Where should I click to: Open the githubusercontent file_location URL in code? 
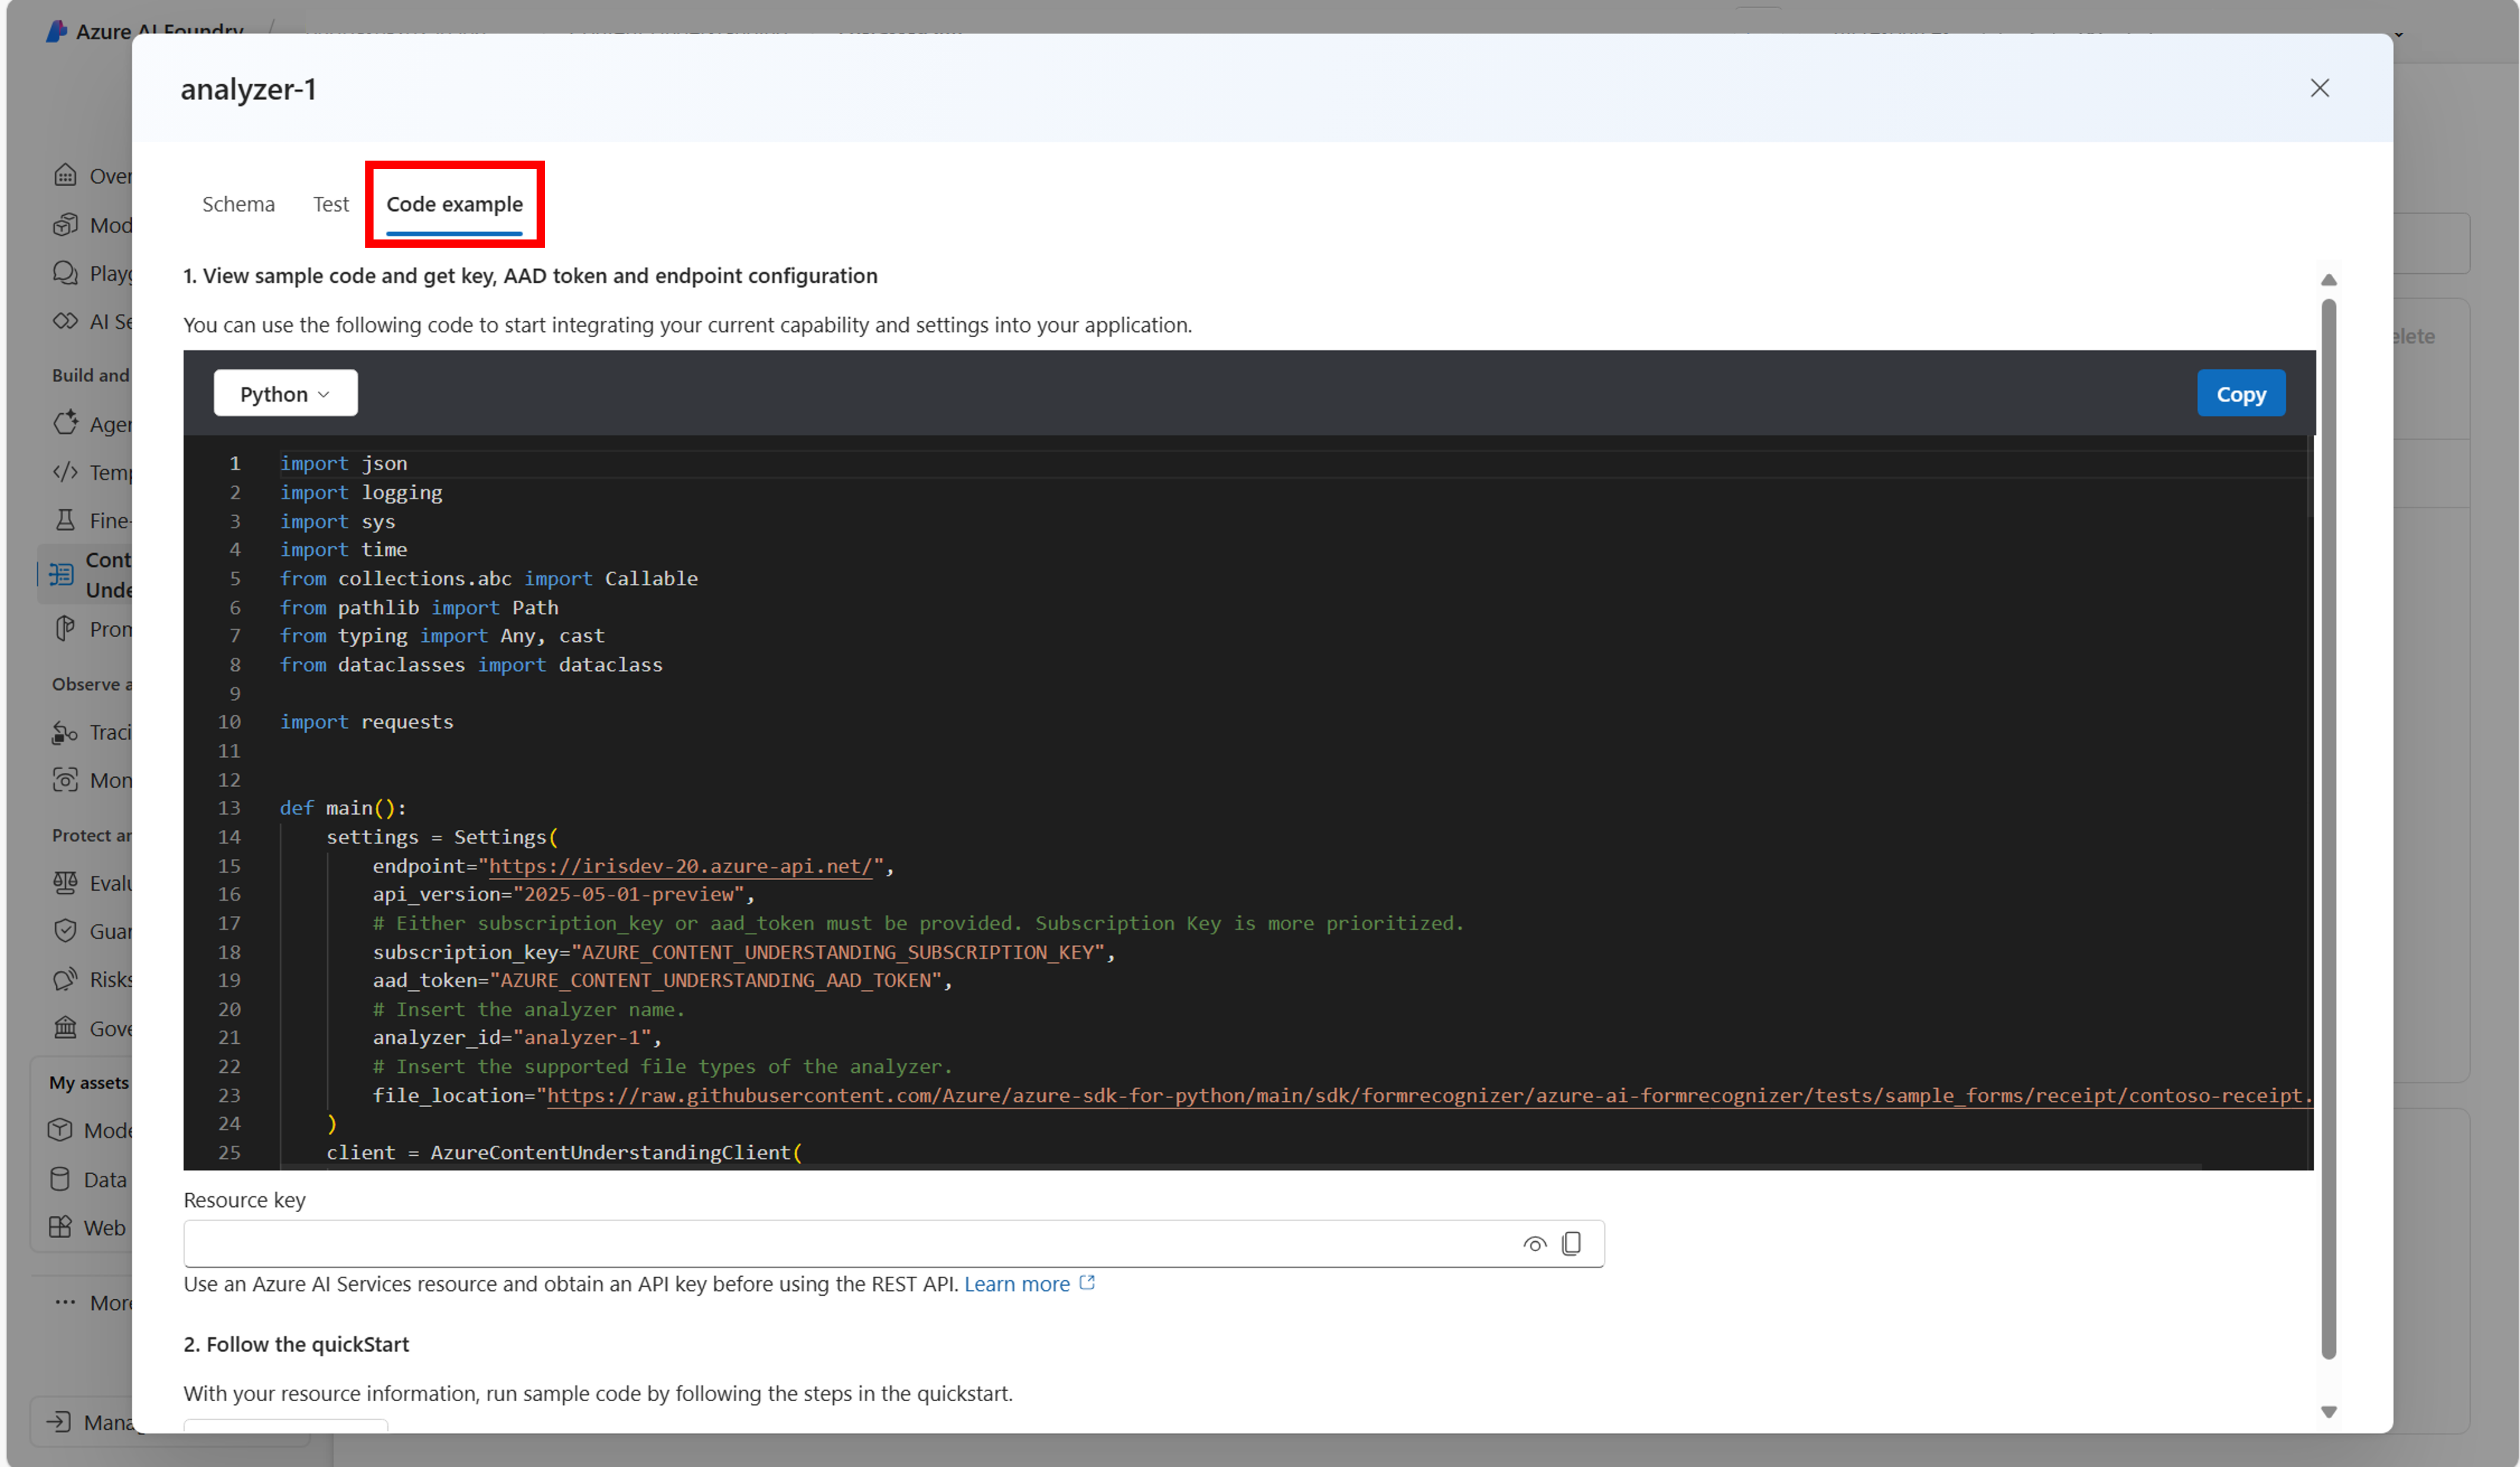point(1430,1095)
